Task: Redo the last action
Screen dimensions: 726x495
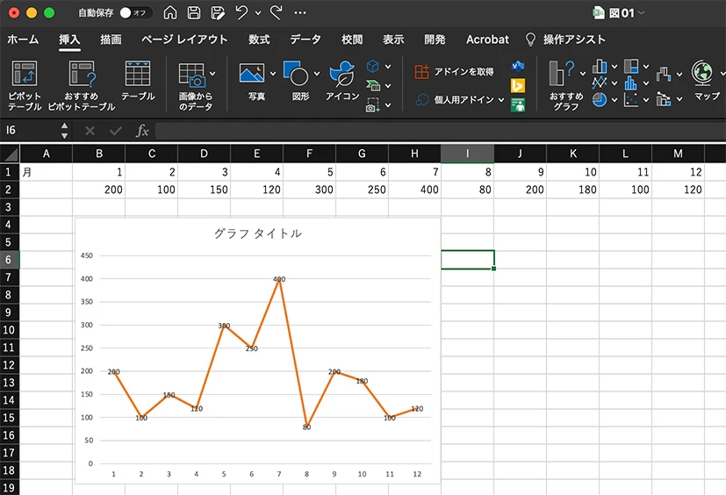Action: tap(276, 12)
